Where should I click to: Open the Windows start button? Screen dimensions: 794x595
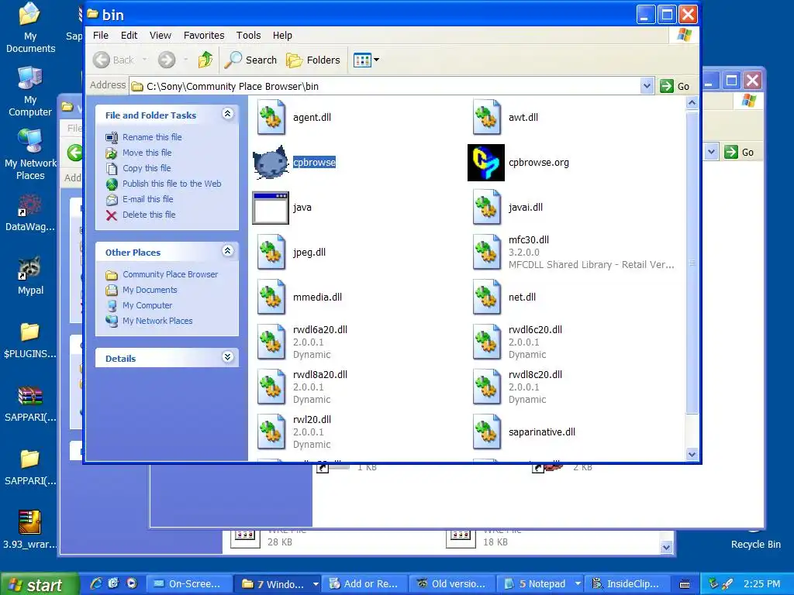40,584
